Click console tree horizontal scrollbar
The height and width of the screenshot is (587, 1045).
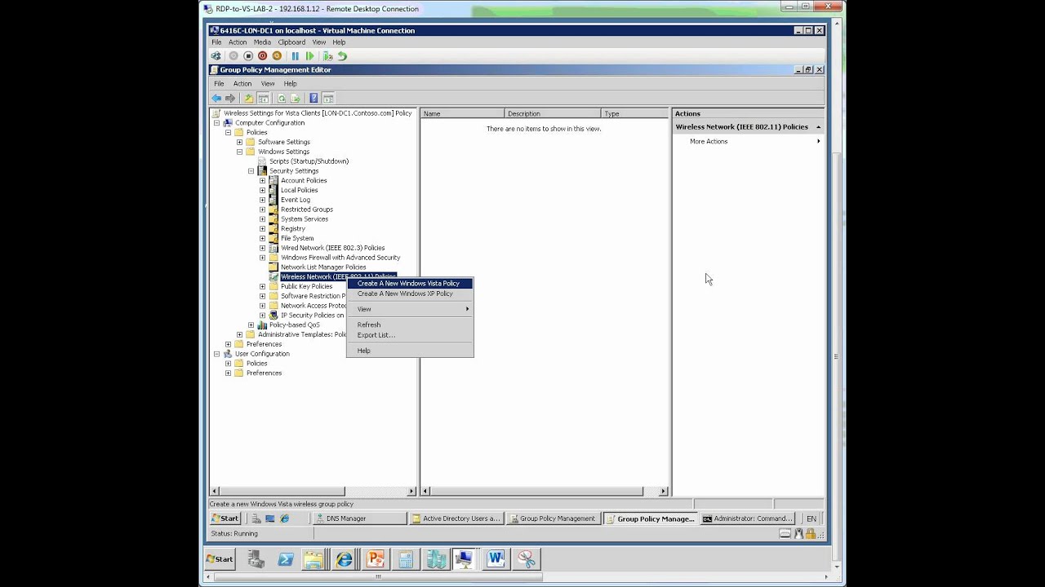(x=282, y=492)
